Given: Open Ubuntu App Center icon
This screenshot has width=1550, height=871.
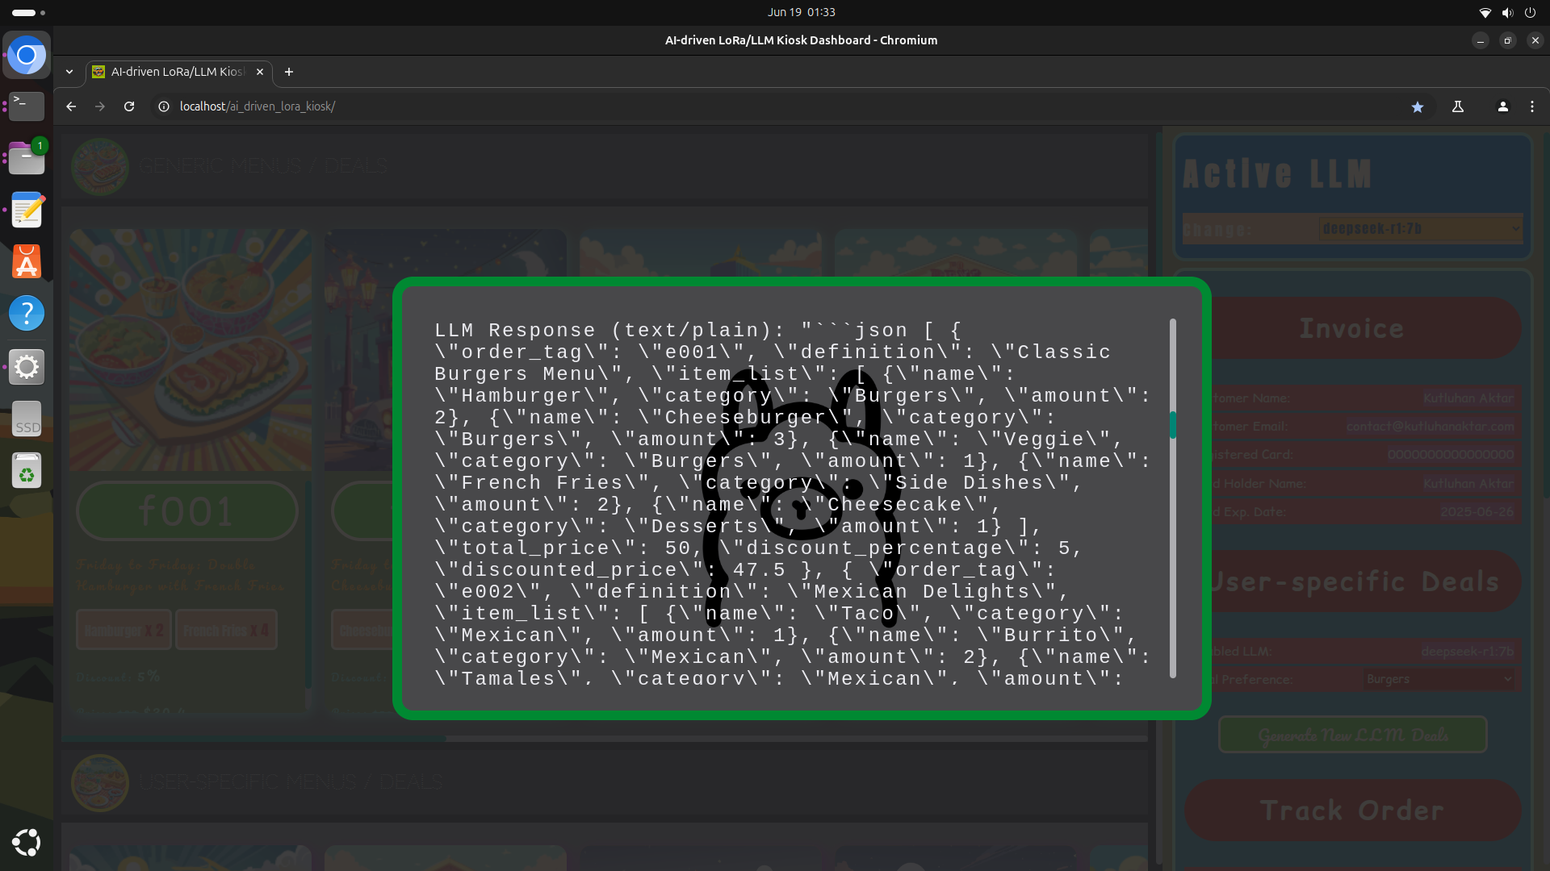Looking at the screenshot, I should [x=27, y=261].
